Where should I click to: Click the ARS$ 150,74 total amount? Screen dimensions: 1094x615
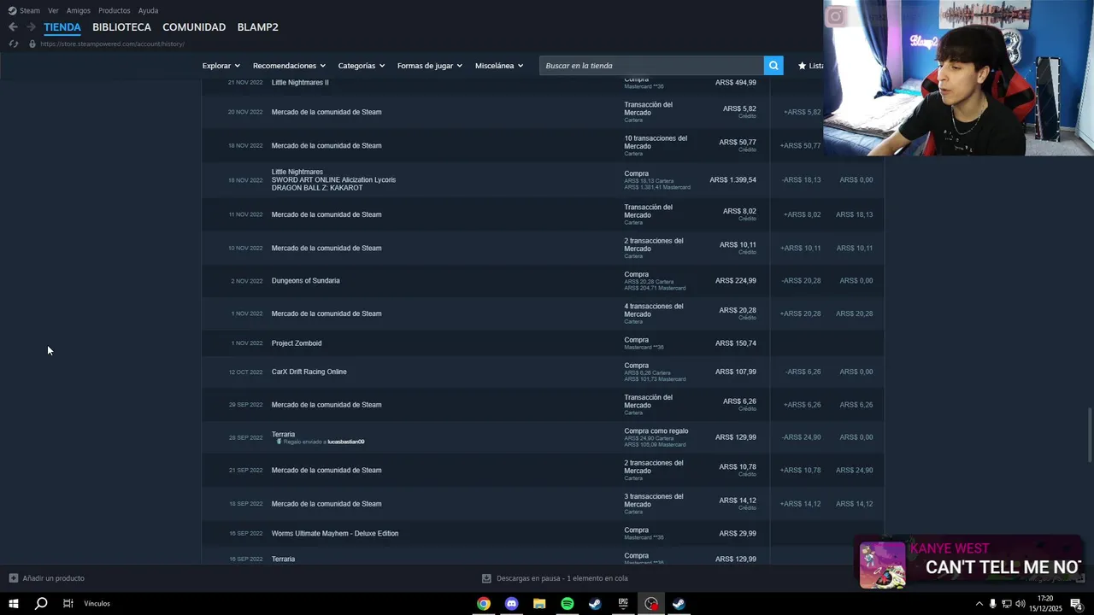click(736, 343)
